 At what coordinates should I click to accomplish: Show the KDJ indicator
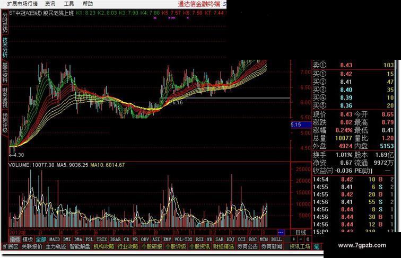[231, 239]
